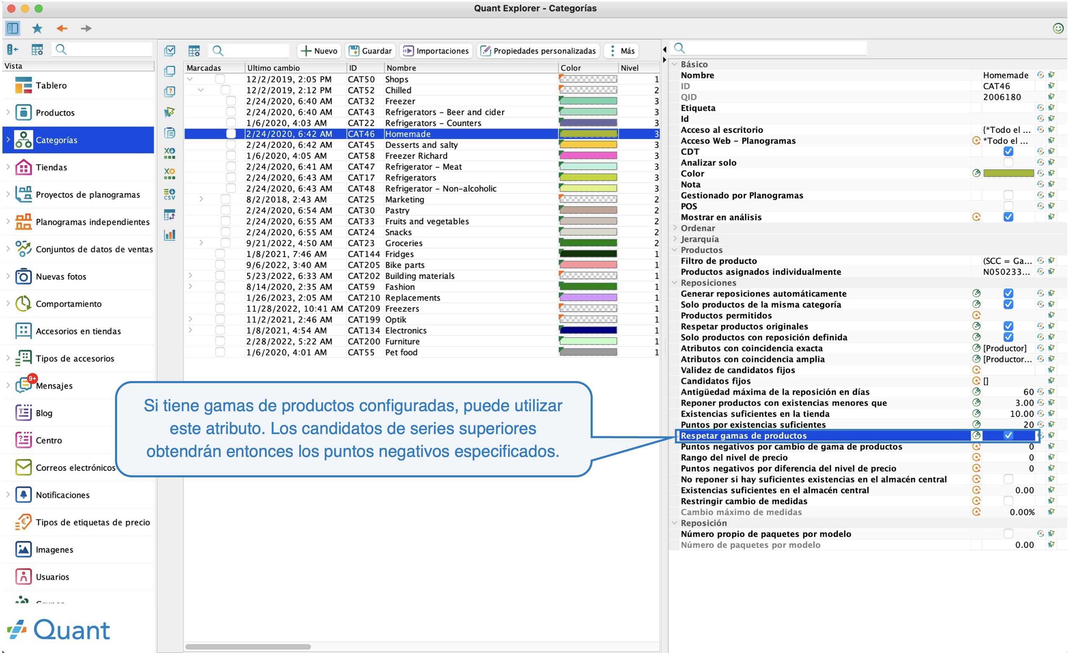Expand the Building materials tree row
The width and height of the screenshot is (1069, 653).
(x=190, y=275)
